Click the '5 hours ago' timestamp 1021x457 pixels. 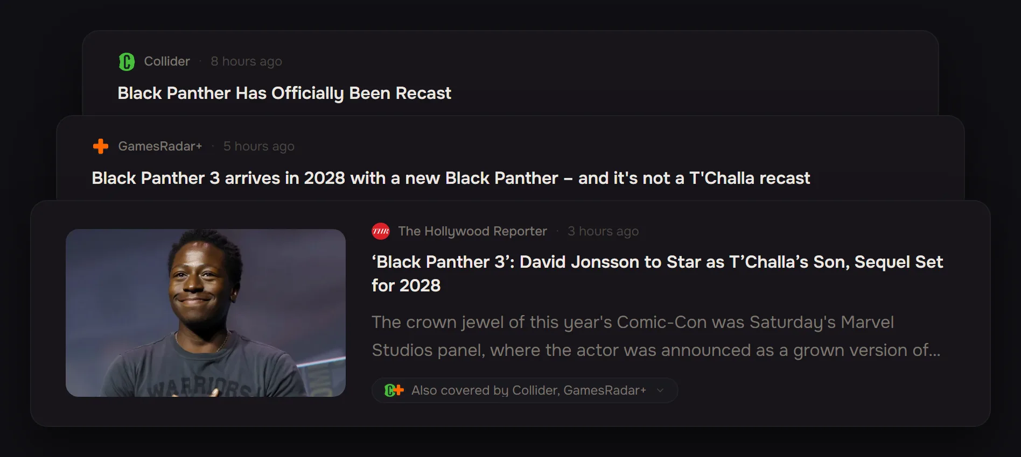tap(258, 146)
